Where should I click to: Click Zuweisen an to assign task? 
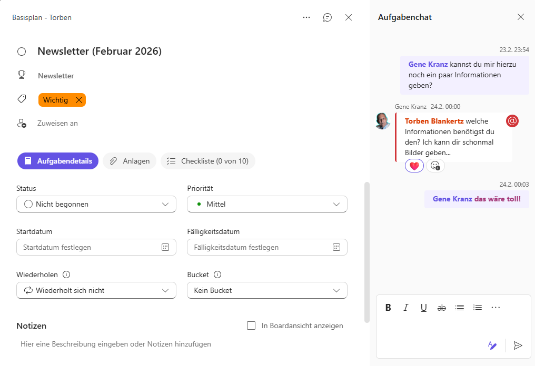click(x=57, y=123)
